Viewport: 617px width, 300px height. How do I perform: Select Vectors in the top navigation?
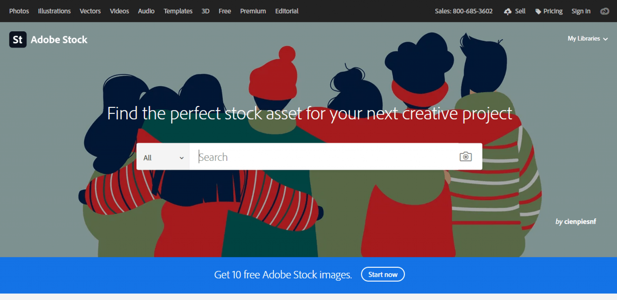click(90, 11)
